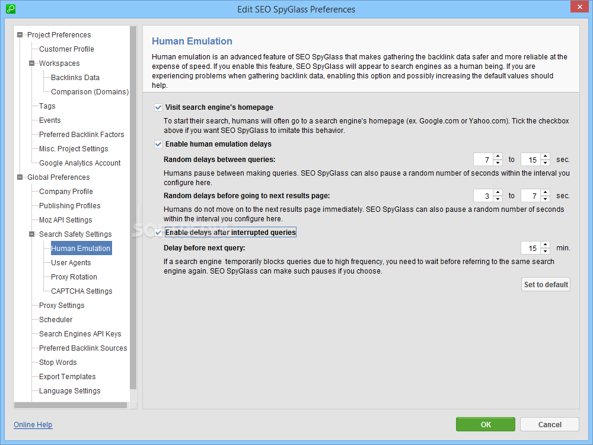Select Search Engines API Keys
The width and height of the screenshot is (593, 445).
(80, 333)
